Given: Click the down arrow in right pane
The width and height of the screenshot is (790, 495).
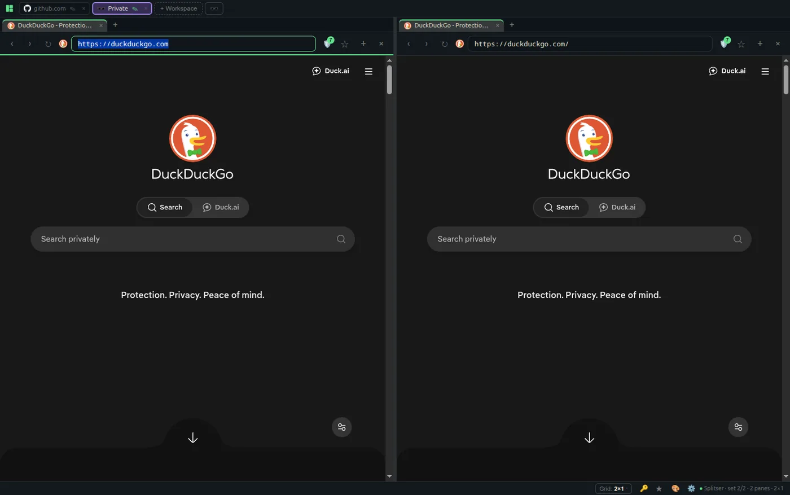Looking at the screenshot, I should click(590, 438).
